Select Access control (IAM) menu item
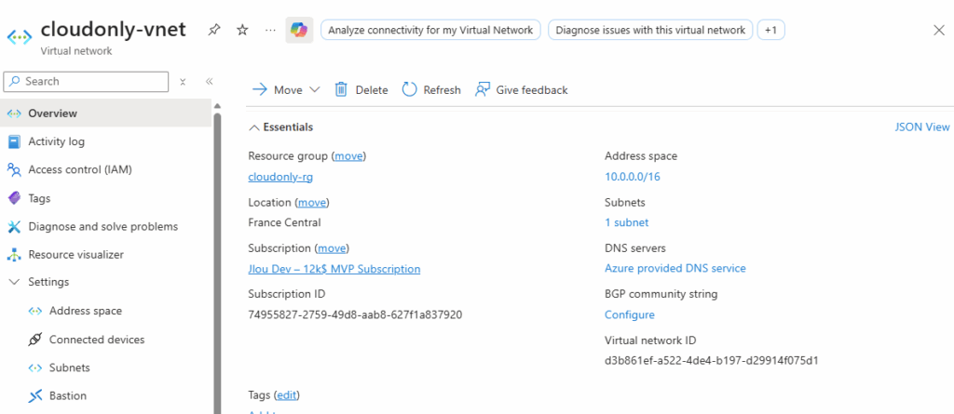954x414 pixels. (79, 169)
